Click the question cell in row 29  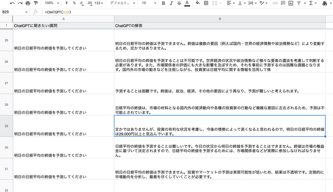click(x=64, y=126)
